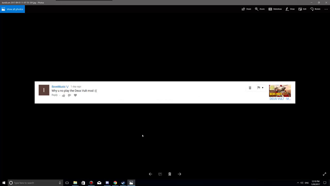Click the IloveMusic V username link

(x=60, y=87)
